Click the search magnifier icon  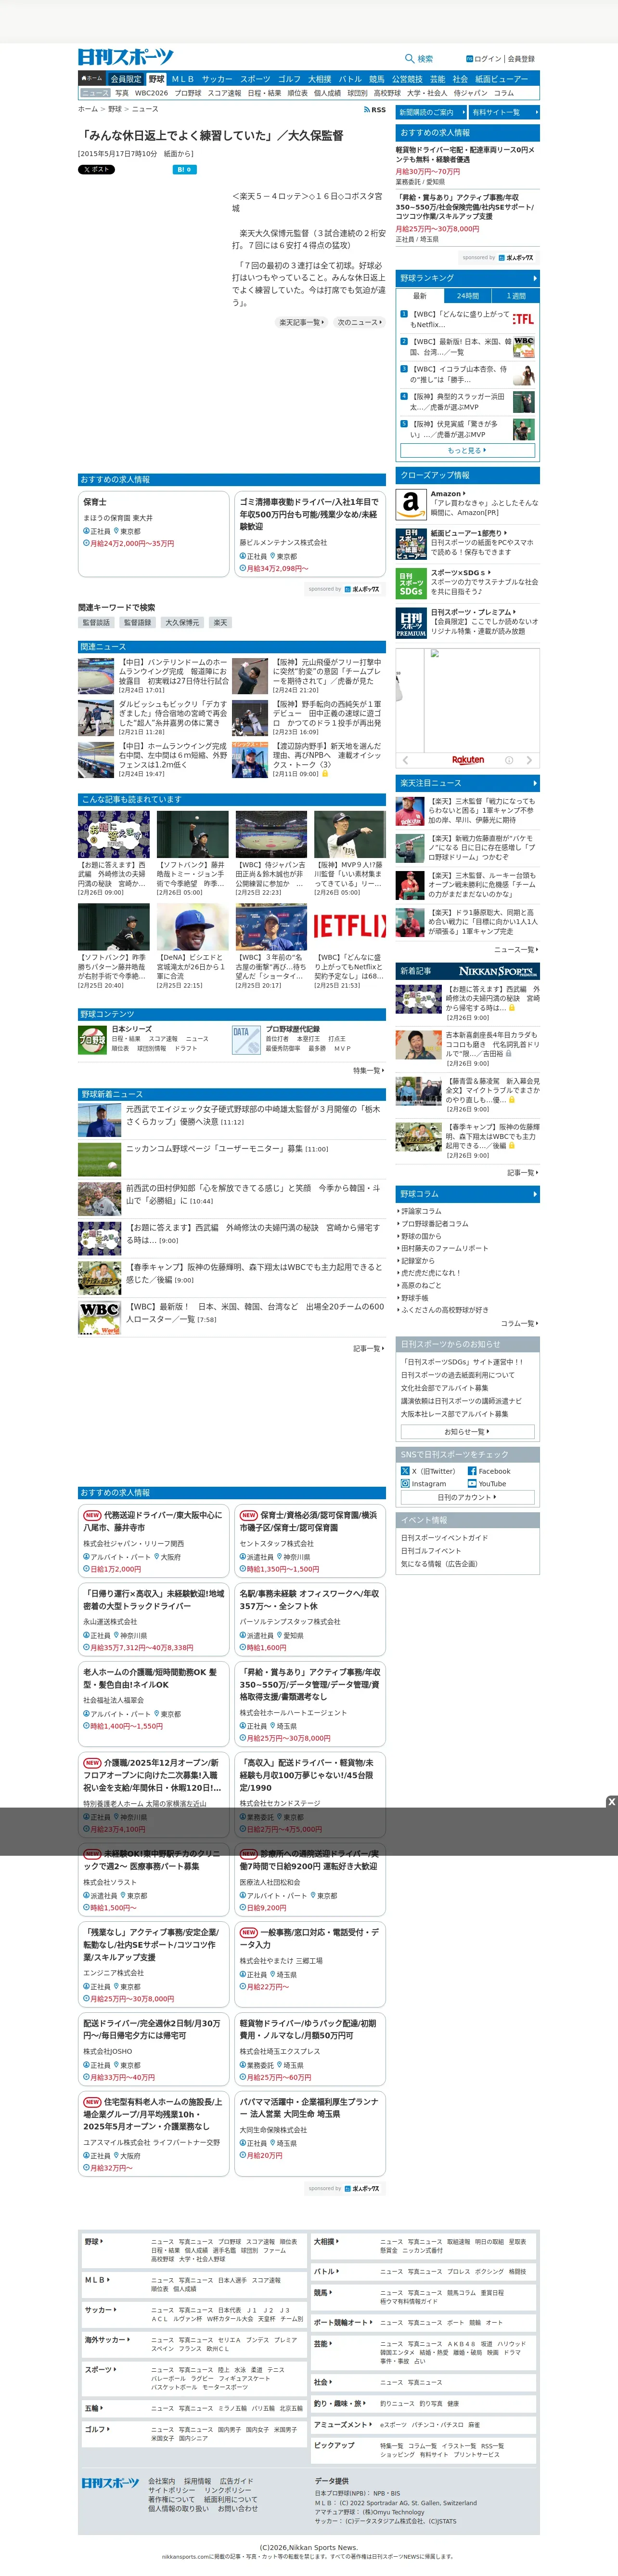click(x=409, y=59)
